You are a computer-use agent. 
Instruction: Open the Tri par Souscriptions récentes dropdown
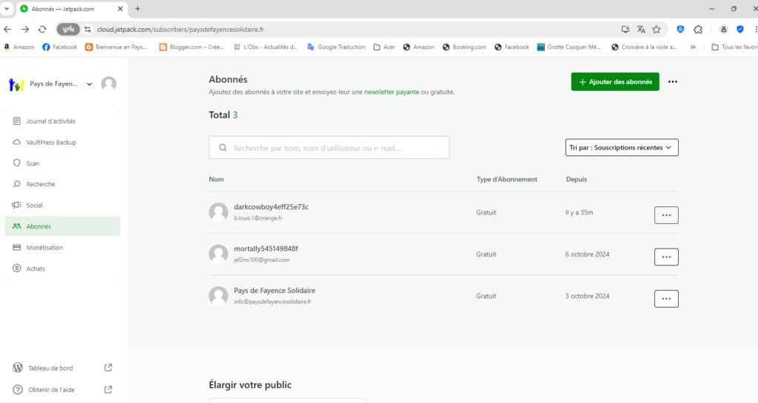coord(621,148)
